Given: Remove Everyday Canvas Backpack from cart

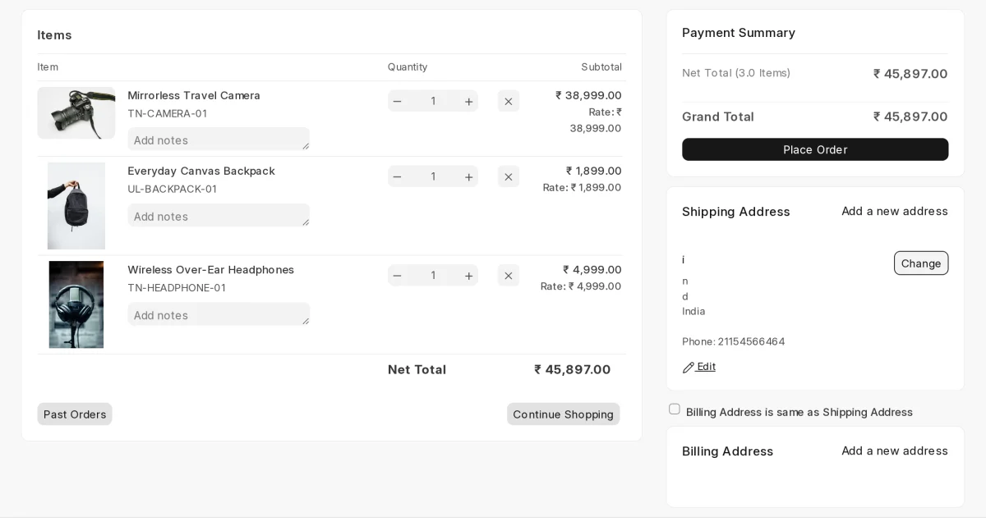Looking at the screenshot, I should pyautogui.click(x=509, y=176).
